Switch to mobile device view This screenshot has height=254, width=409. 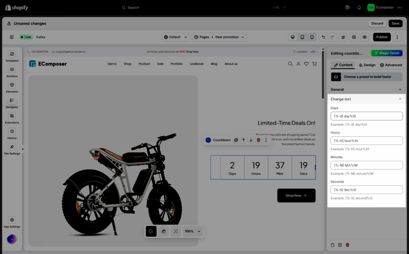[x=312, y=37]
